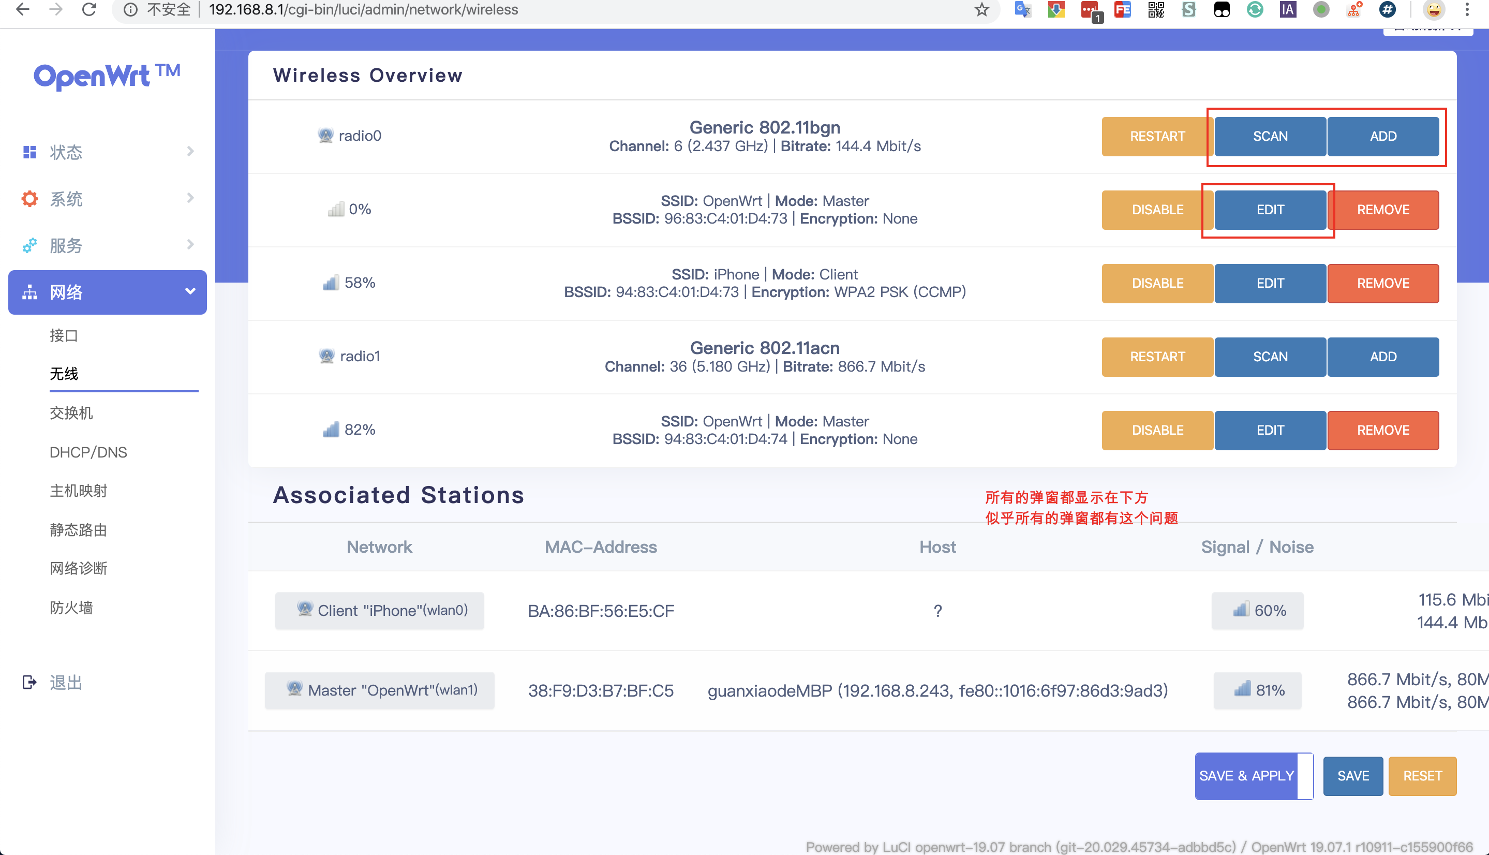Screen dimensions: 1489x855
Task: Expand the 系统 menu chevron
Action: (x=190, y=199)
